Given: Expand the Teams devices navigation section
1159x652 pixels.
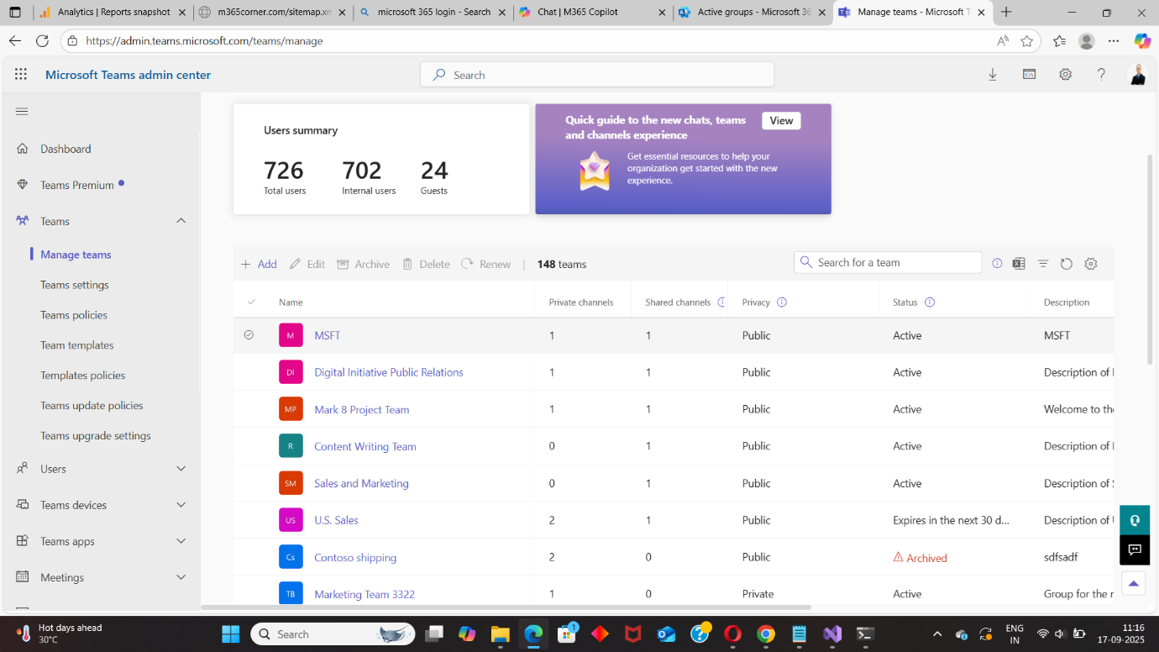Looking at the screenshot, I should [x=181, y=505].
